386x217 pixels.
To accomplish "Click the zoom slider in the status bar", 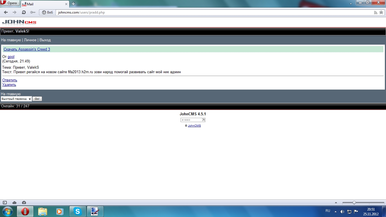I will click(363, 203).
